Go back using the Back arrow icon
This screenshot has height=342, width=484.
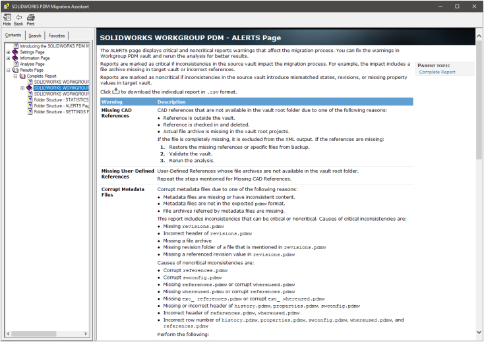[x=18, y=19]
